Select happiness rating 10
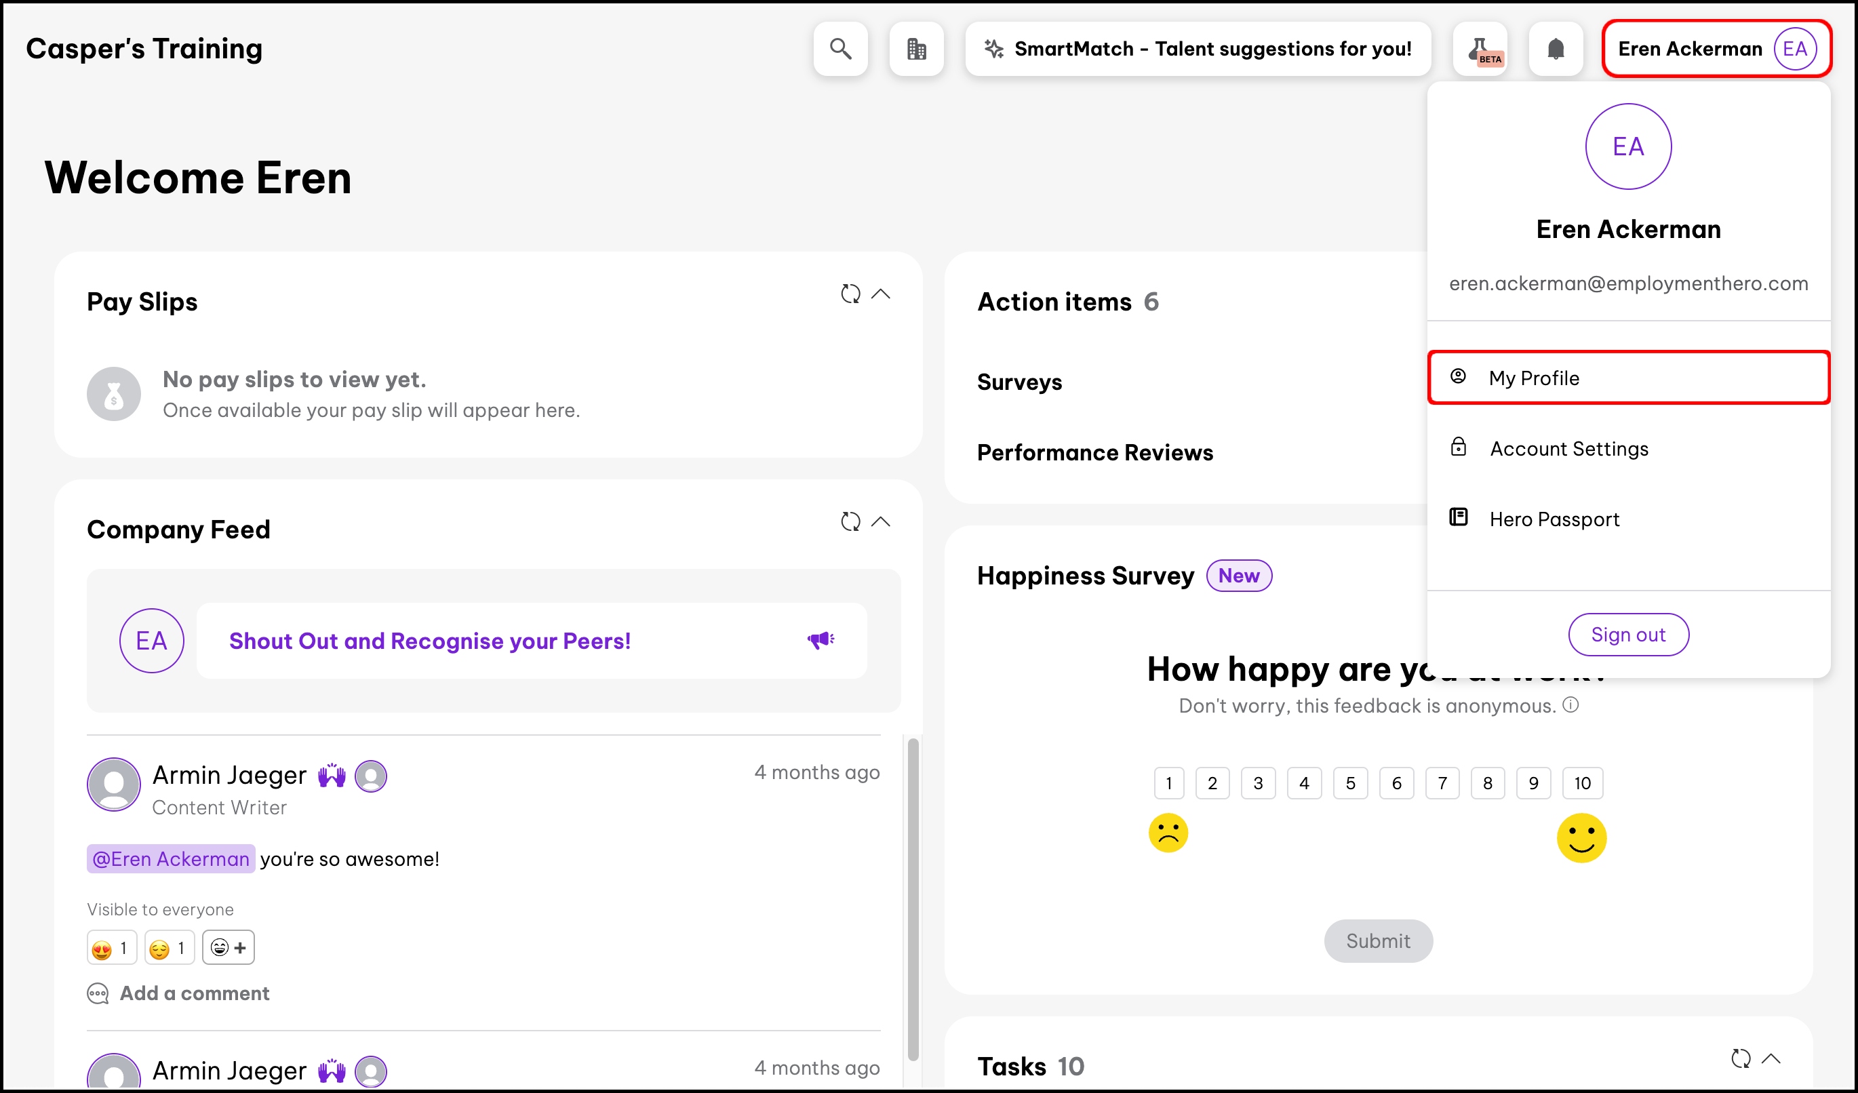The height and width of the screenshot is (1093, 1858). point(1582,782)
